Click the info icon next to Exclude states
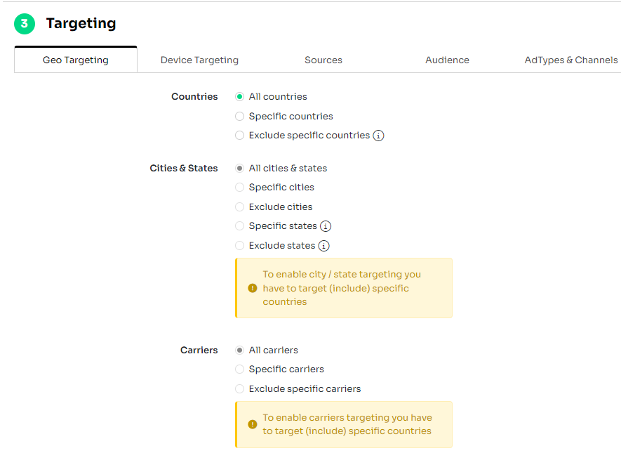621x465 pixels. tap(324, 246)
